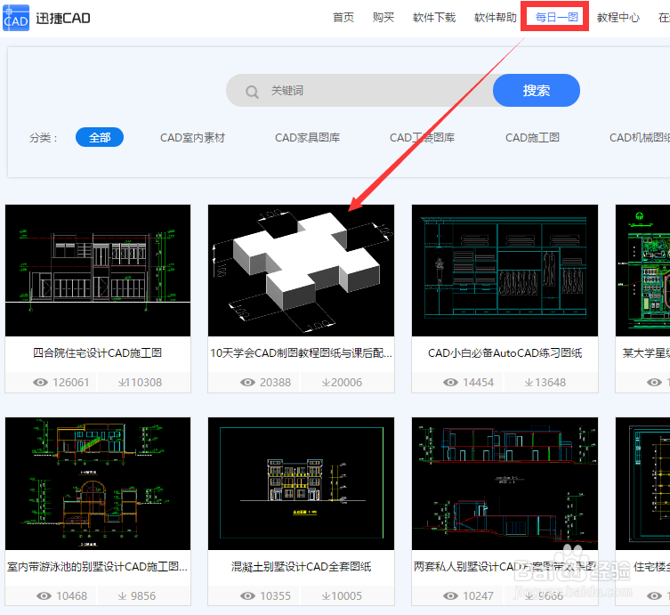This screenshot has height=615, width=670.
Task: Click the download icon next to 9856
Action: point(122,595)
